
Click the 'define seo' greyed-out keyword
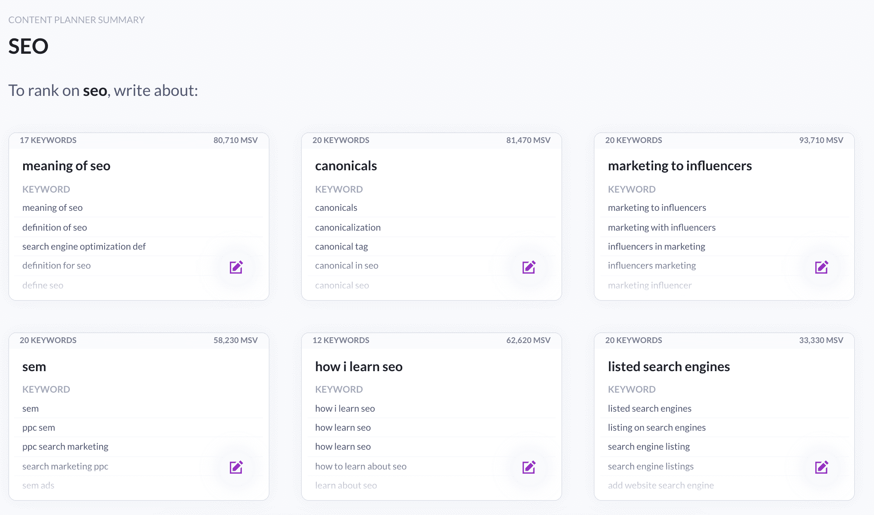pyautogui.click(x=42, y=284)
